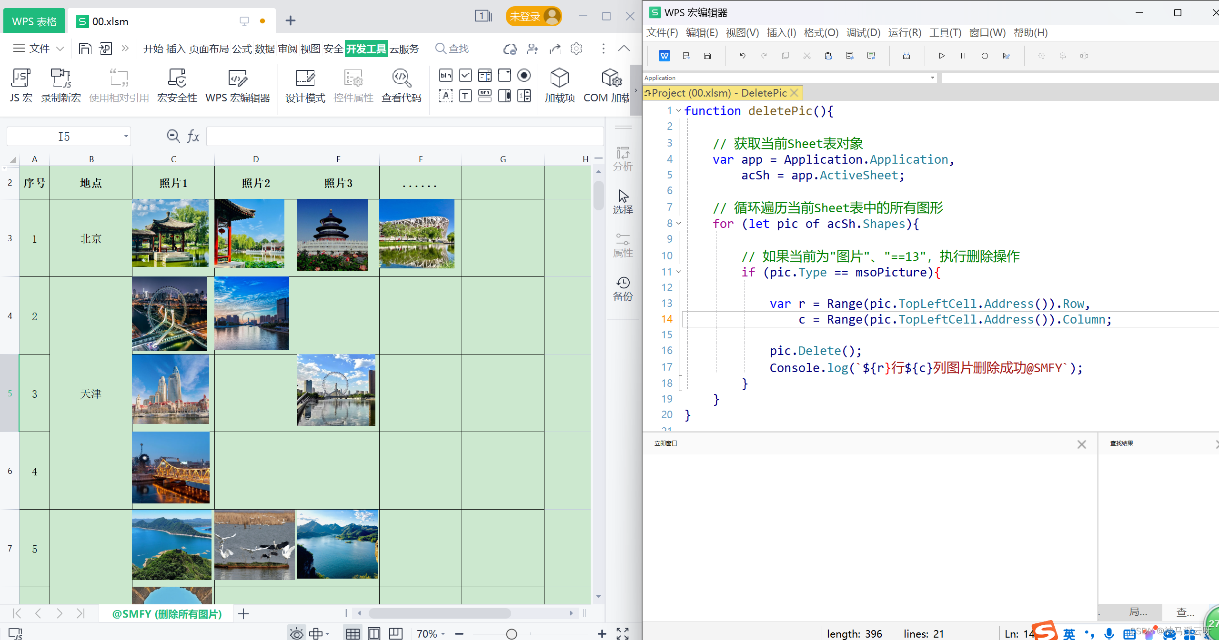Open the Application object dropdown
This screenshot has height=640, width=1219.
[932, 78]
